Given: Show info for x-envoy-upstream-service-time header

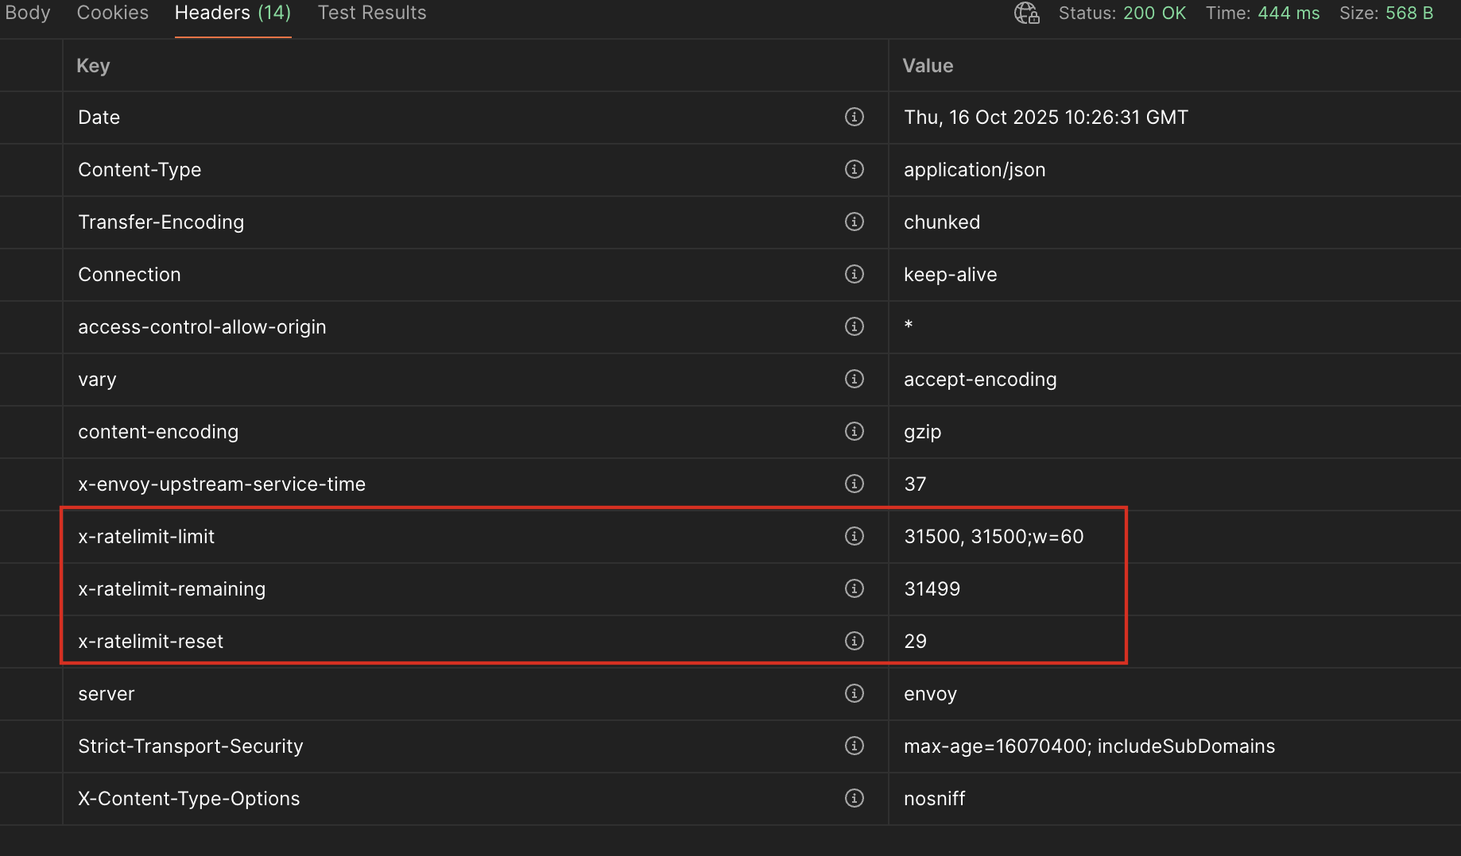Looking at the screenshot, I should tap(855, 484).
